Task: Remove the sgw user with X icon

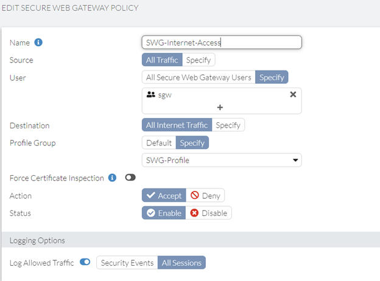Action: coord(293,95)
